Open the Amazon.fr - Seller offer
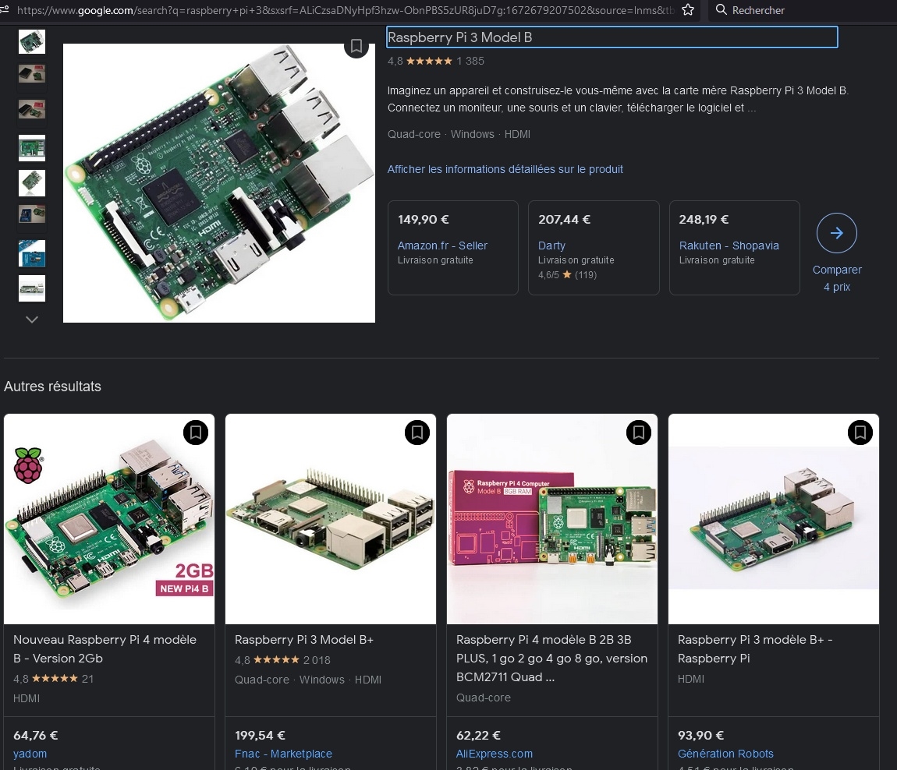This screenshot has width=897, height=770. tap(442, 245)
